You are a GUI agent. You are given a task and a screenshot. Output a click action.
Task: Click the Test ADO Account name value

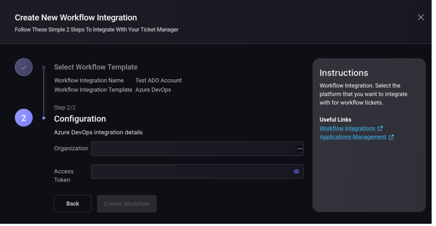158,80
